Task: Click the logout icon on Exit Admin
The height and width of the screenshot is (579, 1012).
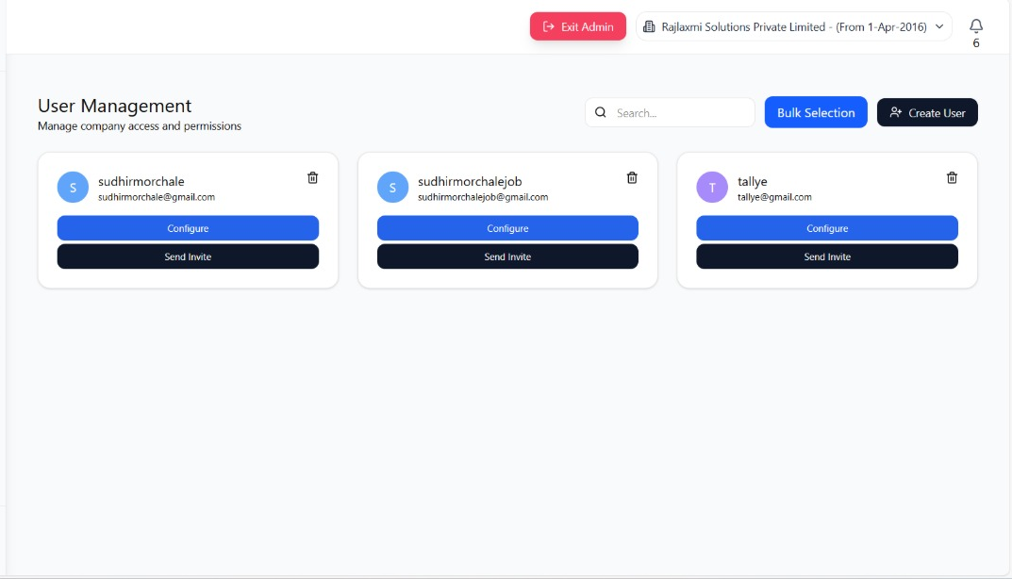Action: point(548,26)
